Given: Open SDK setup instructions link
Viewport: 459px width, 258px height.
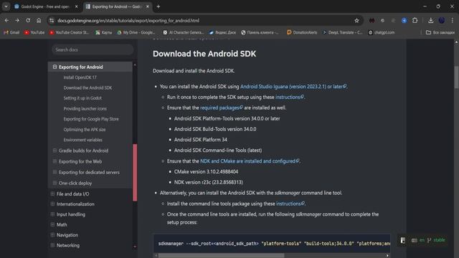Looking at the screenshot, I should click(290, 97).
